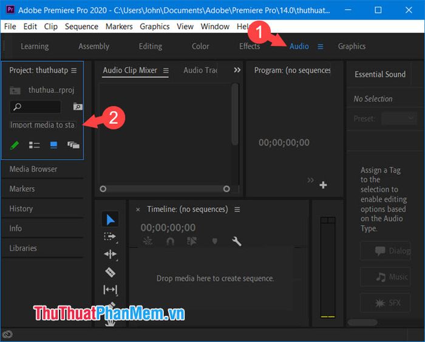This screenshot has width=425, height=342.
Task: Select the Audio Track Mixer tab
Action: (x=200, y=70)
